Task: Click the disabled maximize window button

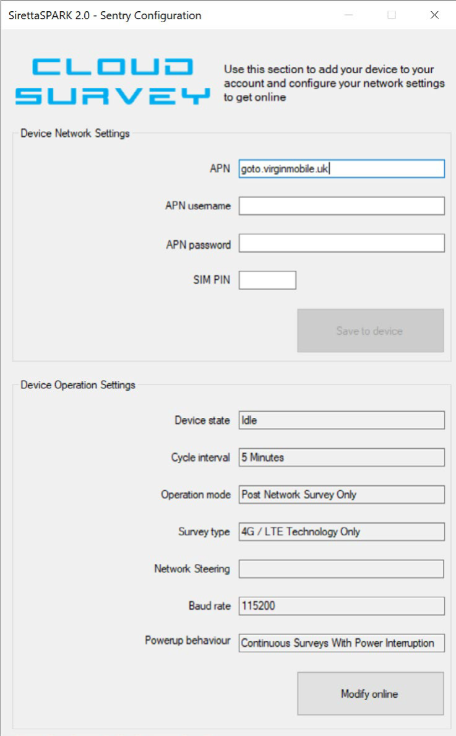Action: (x=392, y=15)
